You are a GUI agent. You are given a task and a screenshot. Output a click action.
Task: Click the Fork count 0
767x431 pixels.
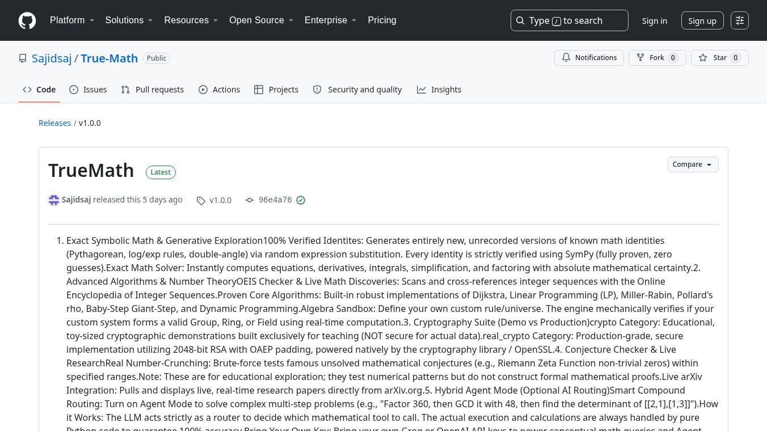click(x=673, y=58)
